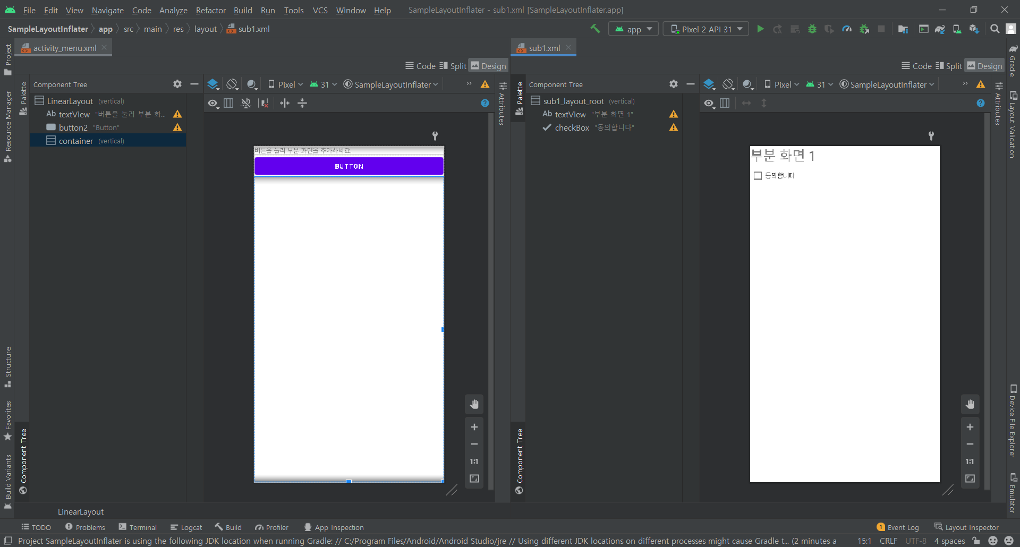The height and width of the screenshot is (547, 1020).
Task: Toggle the Palette panel in left editor
Action: [23, 98]
